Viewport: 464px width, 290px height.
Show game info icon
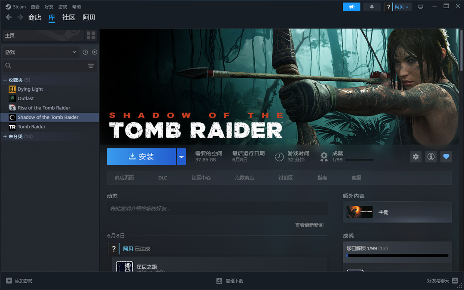point(431,156)
